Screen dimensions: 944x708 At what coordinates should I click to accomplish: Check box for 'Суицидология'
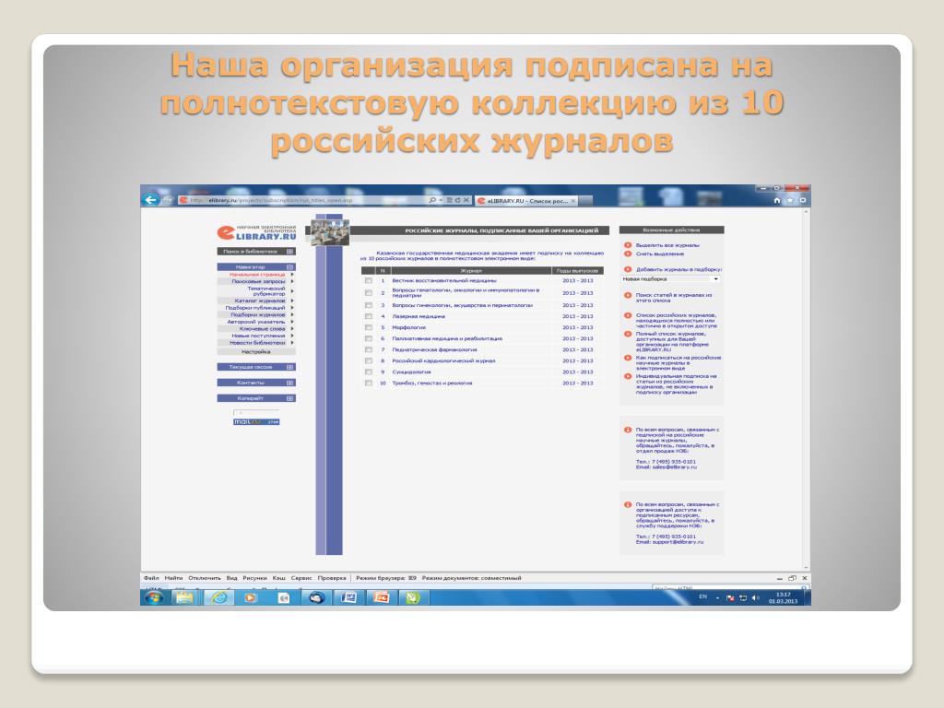point(369,372)
